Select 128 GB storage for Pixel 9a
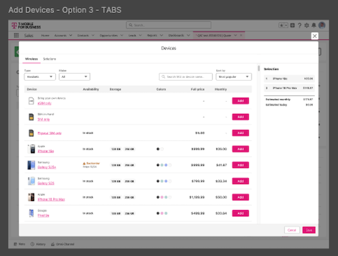This screenshot has width=338, height=256. tap(116, 213)
